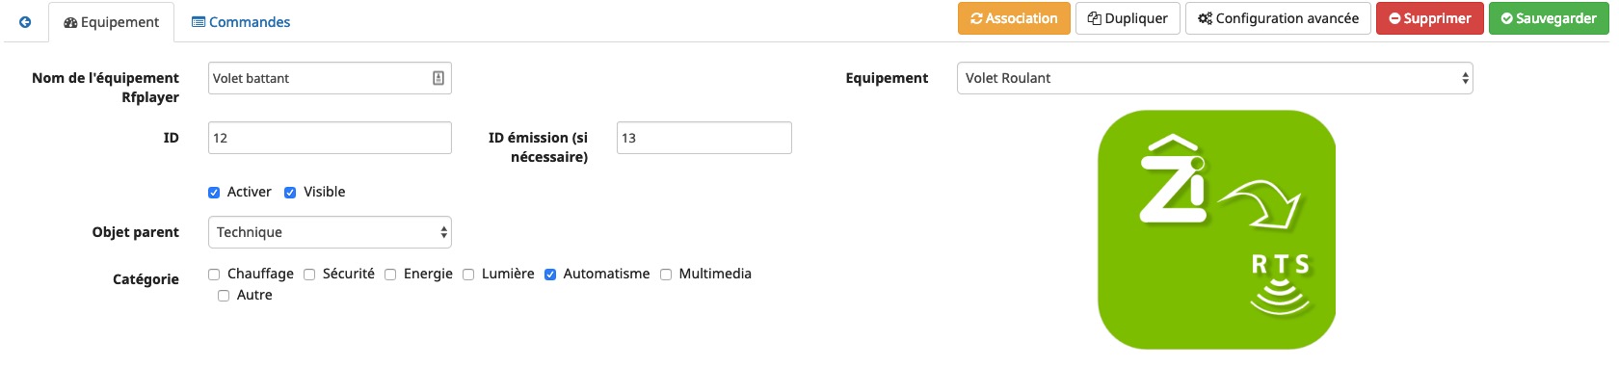
Task: Uncheck the Activer checkbox
Action: pos(214,193)
